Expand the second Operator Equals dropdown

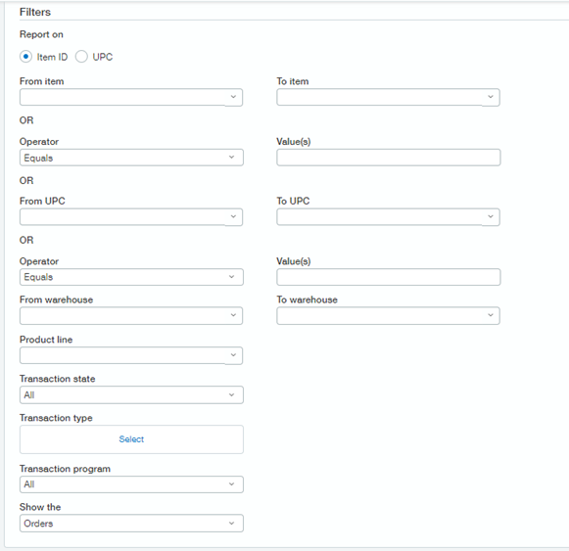[x=131, y=277]
